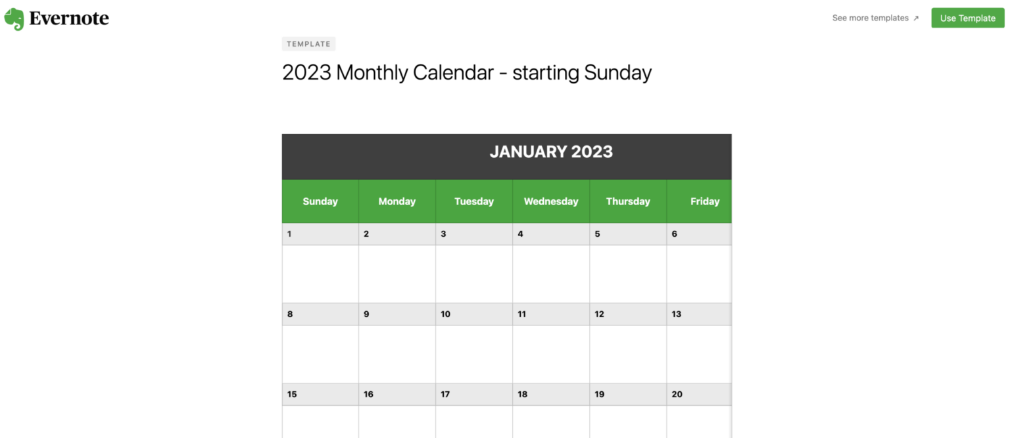Select the Wednesday column header
1010x438 pixels.
pyautogui.click(x=550, y=201)
